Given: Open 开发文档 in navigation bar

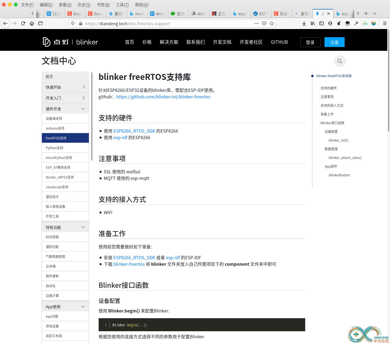Looking at the screenshot, I should pos(222,42).
